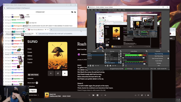Mute Mic/Aux speaker icon in mixer
Viewport: 181px width, 102px height.
(123, 64)
